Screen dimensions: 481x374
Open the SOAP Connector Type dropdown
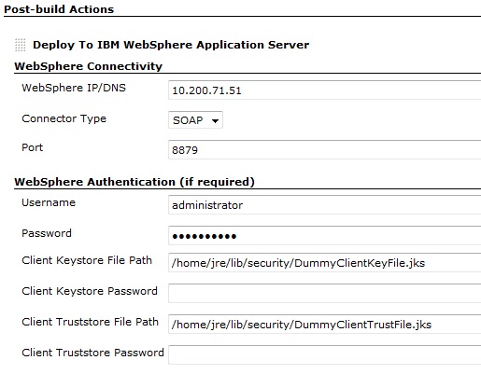click(x=195, y=120)
